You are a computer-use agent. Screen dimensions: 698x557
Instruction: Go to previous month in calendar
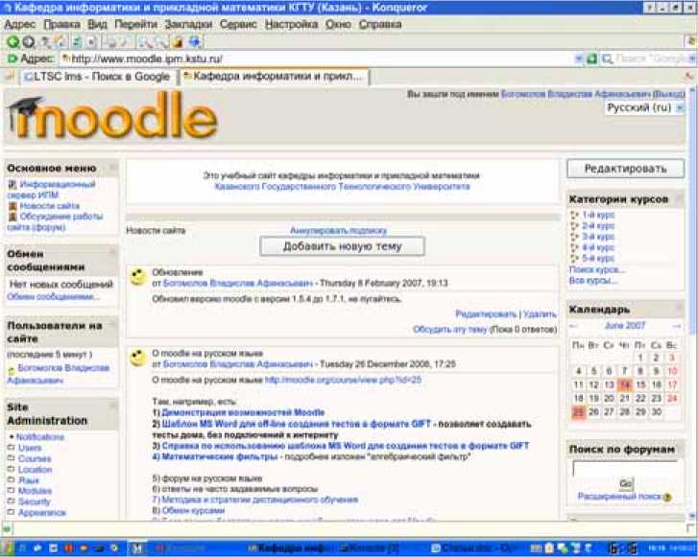pyautogui.click(x=574, y=326)
